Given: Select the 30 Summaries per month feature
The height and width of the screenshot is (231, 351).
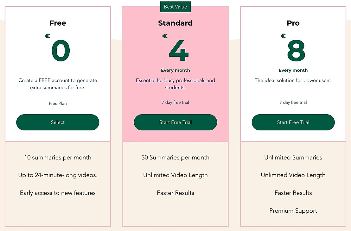Looking at the screenshot, I should [x=175, y=157].
